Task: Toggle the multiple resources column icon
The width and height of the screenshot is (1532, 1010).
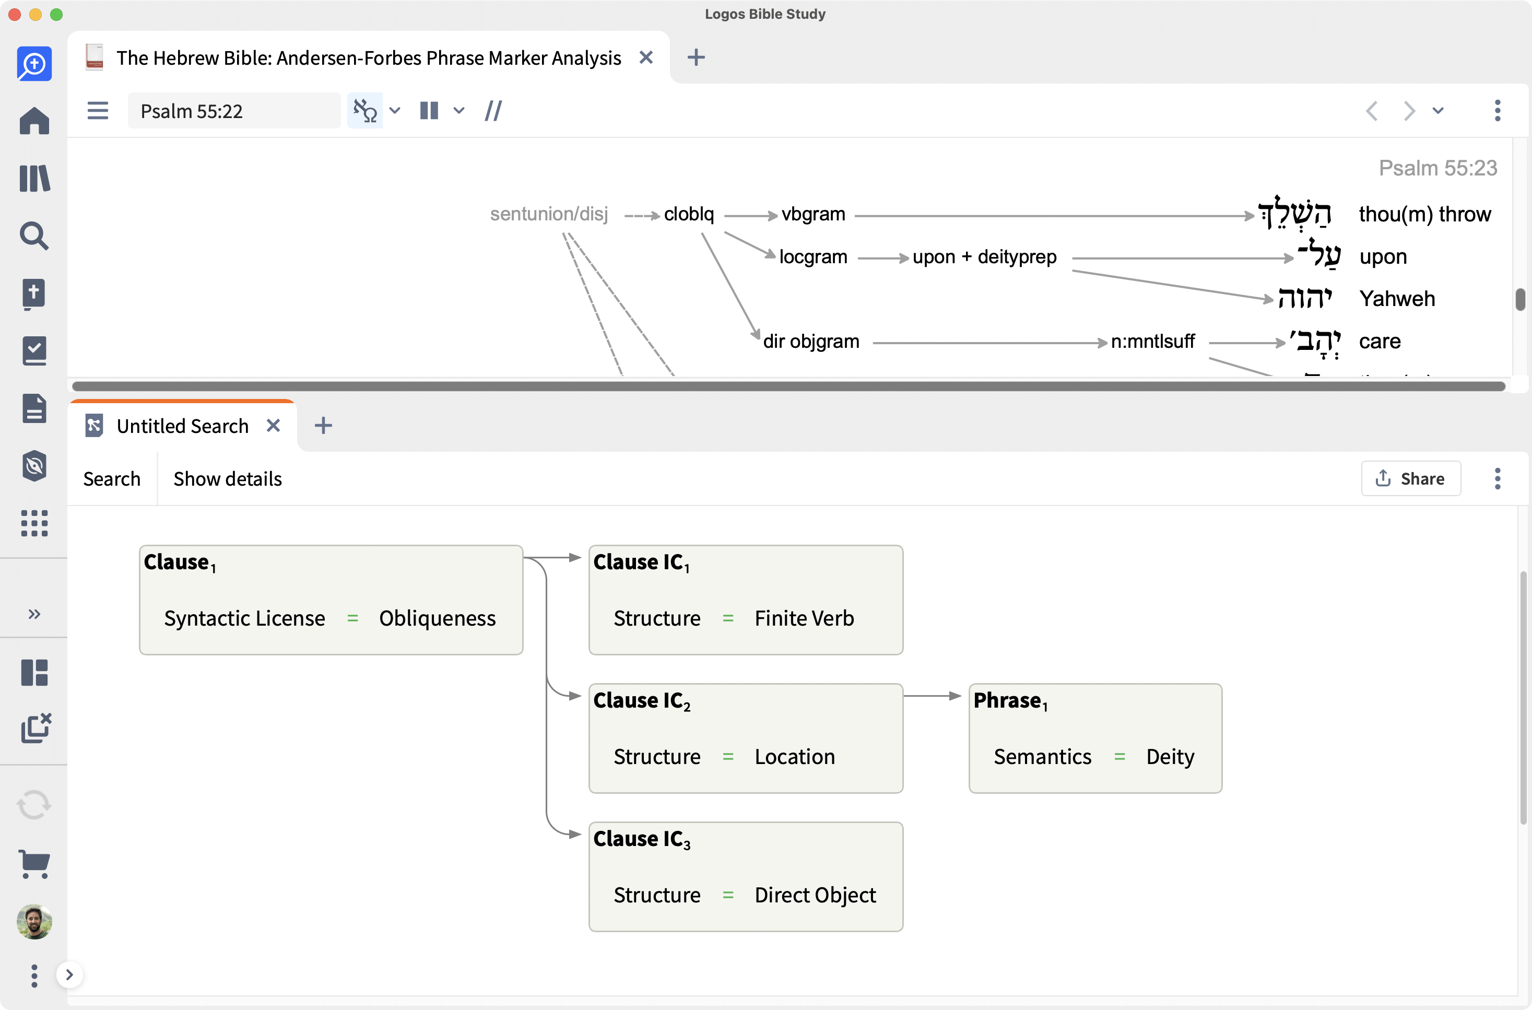Action: [x=429, y=111]
